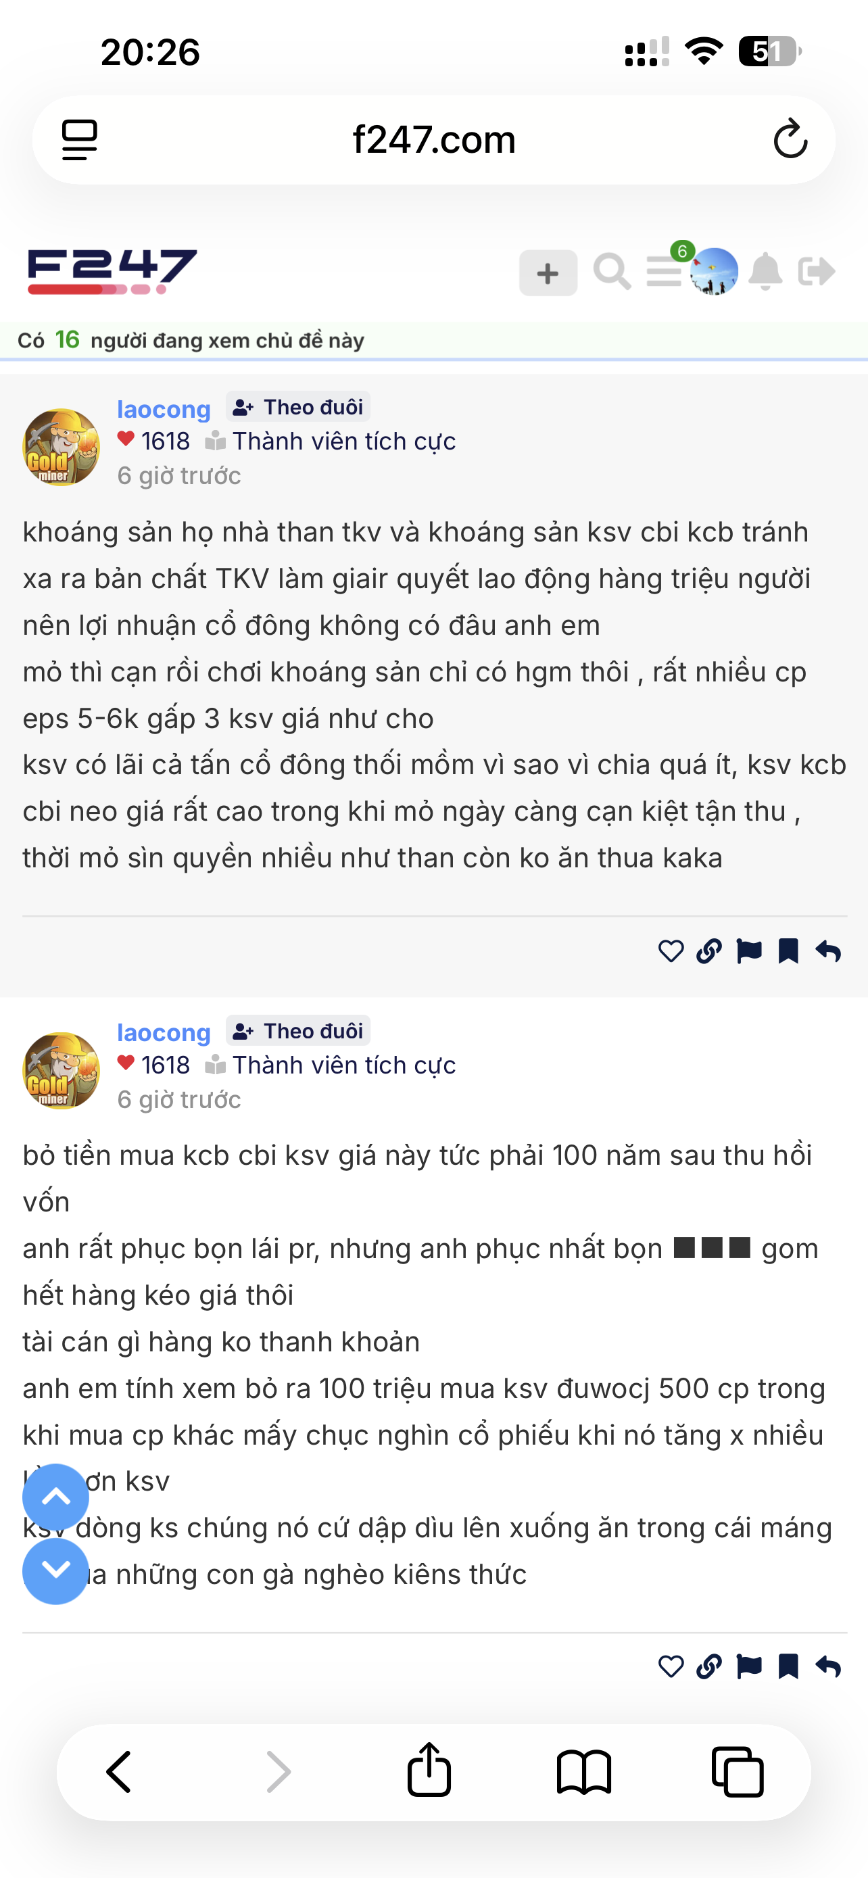Like the second laocong post
Image resolution: width=868 pixels, height=1878 pixels.
tap(671, 1666)
